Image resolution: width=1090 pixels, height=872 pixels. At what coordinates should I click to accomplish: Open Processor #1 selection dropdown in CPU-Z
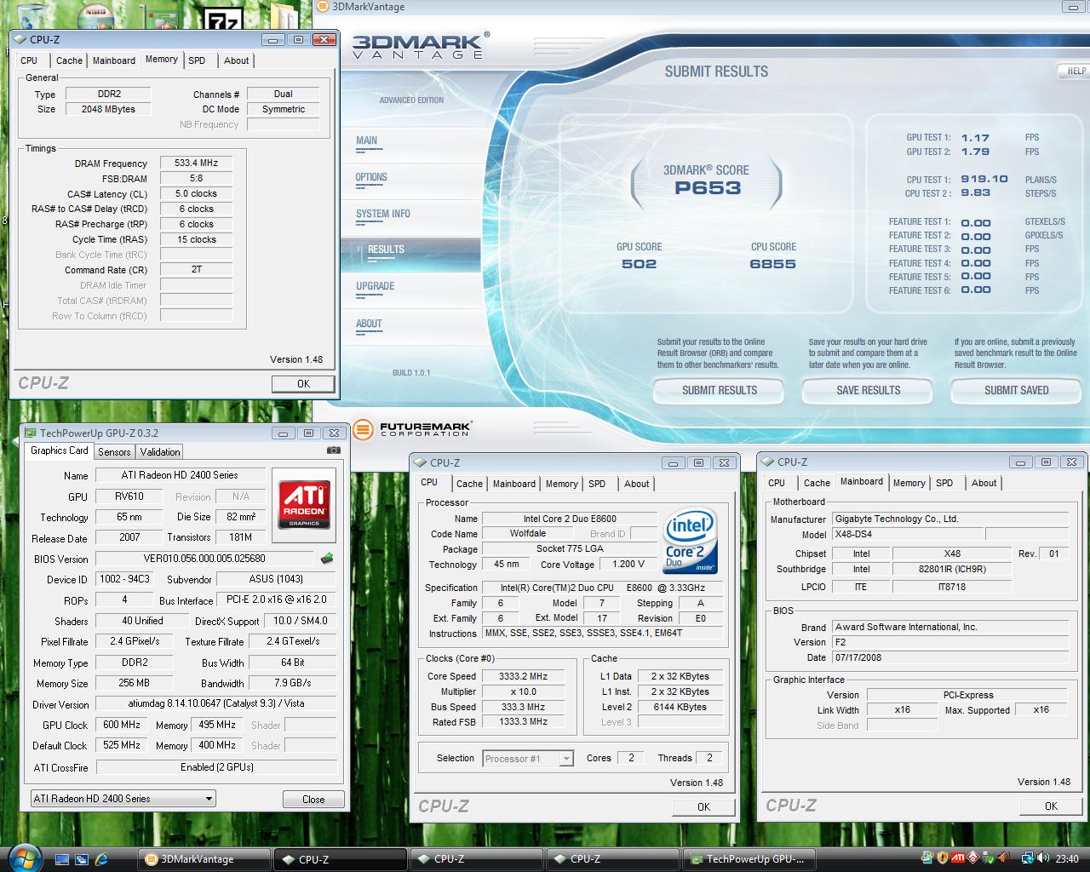(x=528, y=758)
